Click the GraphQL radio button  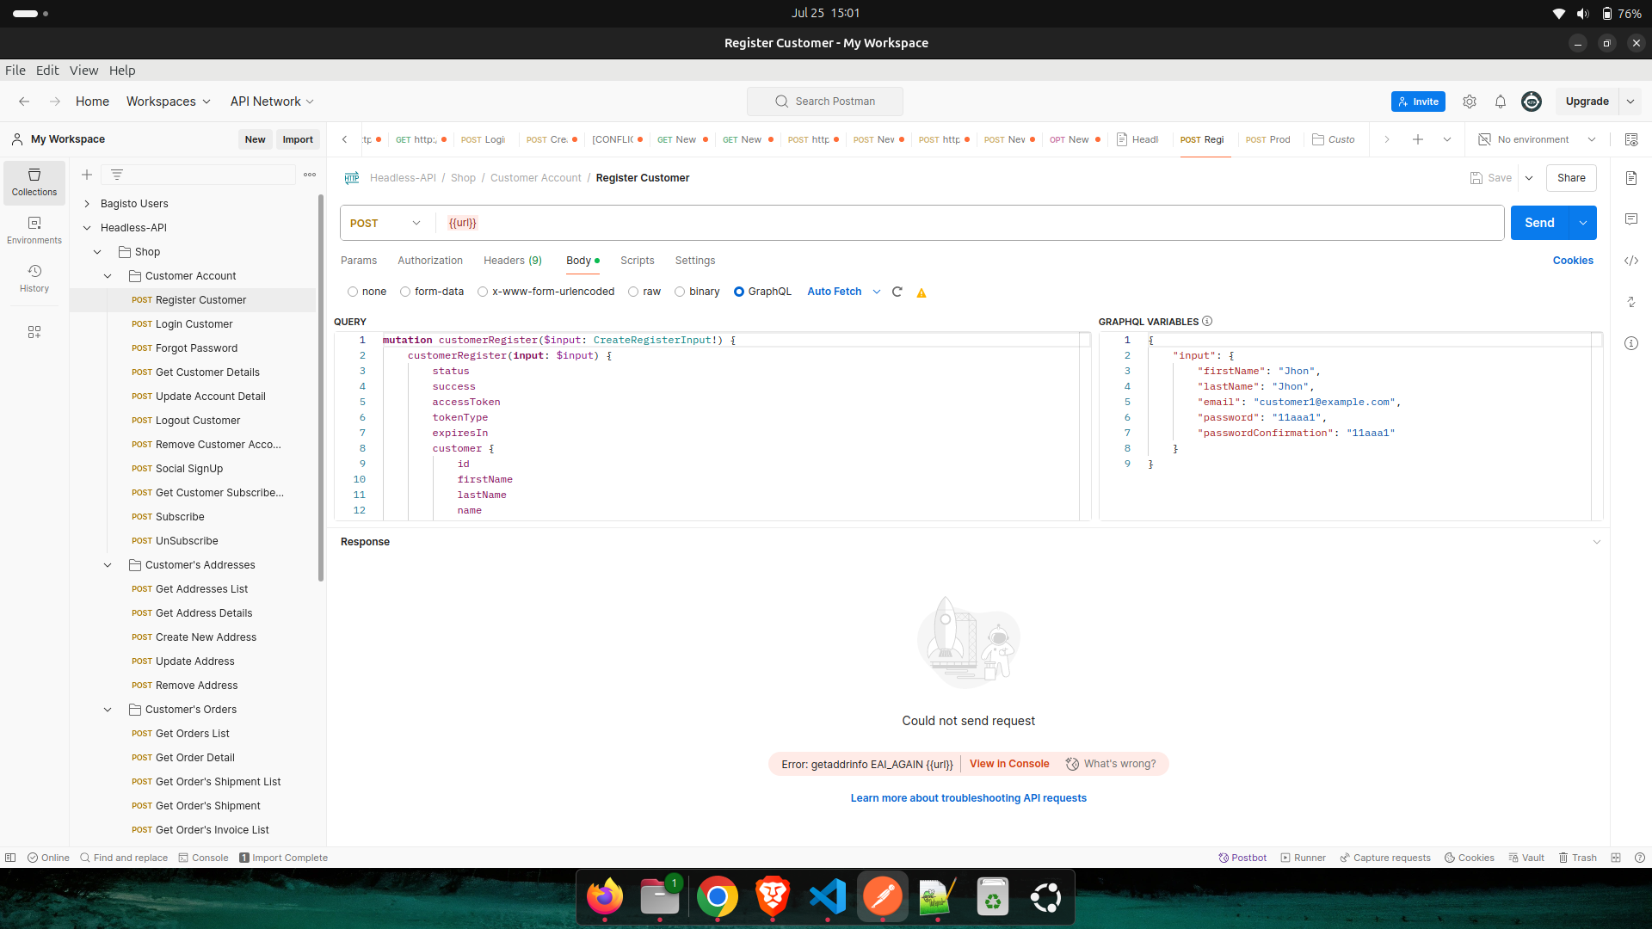(x=738, y=292)
